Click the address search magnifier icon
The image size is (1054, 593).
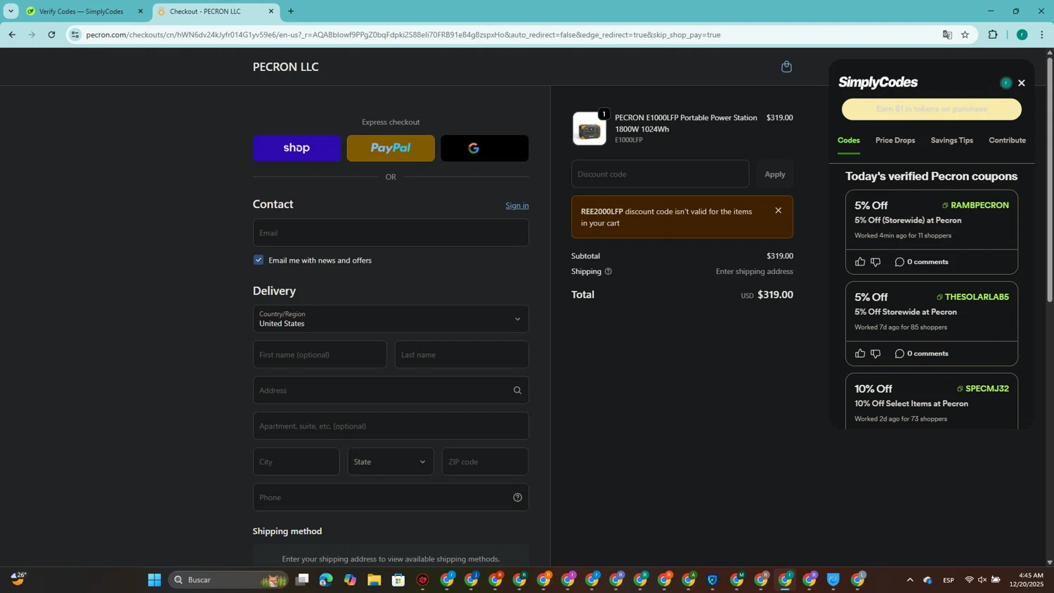click(x=517, y=391)
